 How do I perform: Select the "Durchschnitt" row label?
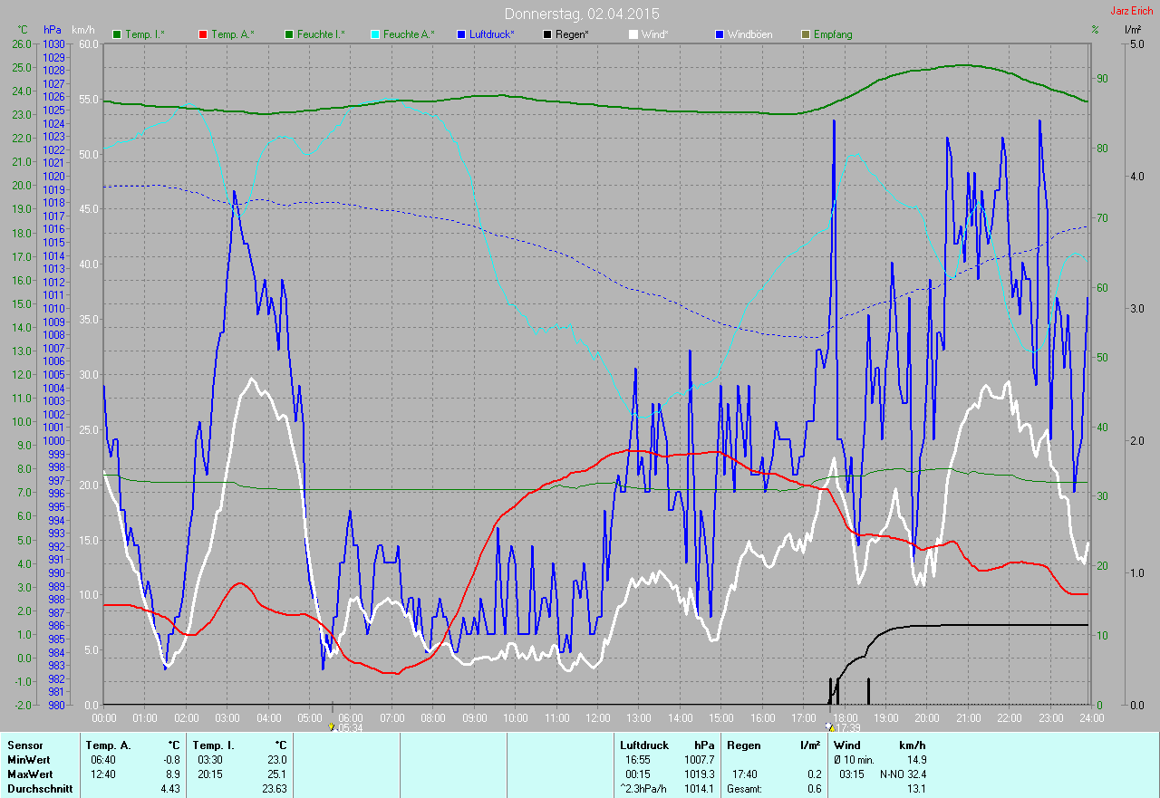[41, 789]
